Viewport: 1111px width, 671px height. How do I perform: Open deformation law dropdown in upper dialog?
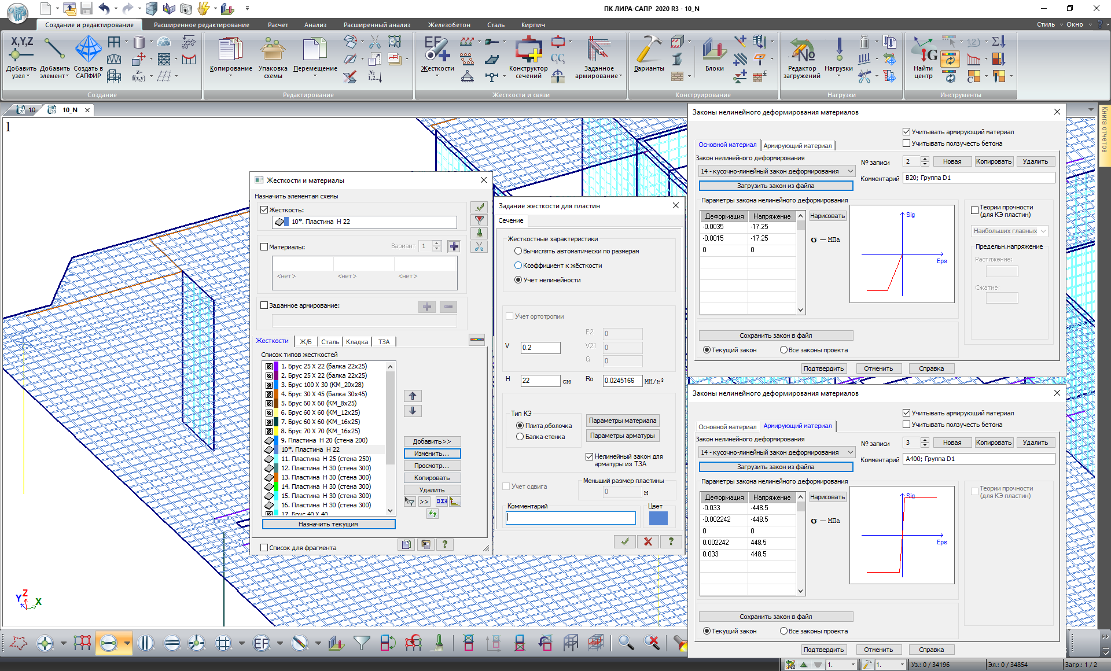tap(777, 171)
